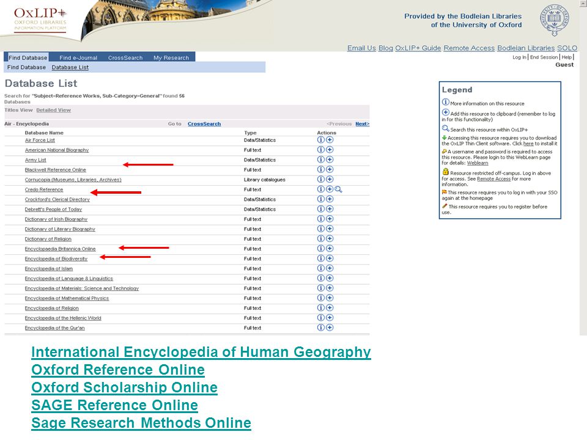Open Remote Access link in header
The height and width of the screenshot is (440, 587).
(x=469, y=48)
